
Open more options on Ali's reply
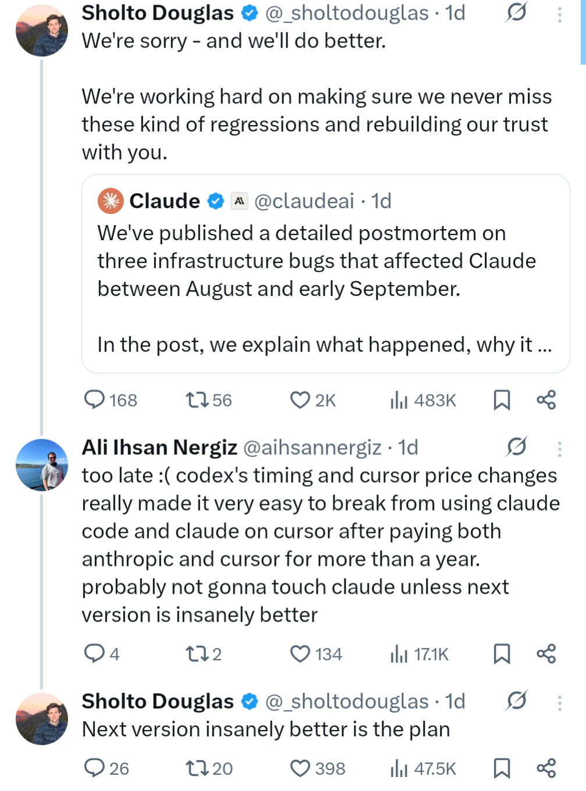tap(559, 448)
